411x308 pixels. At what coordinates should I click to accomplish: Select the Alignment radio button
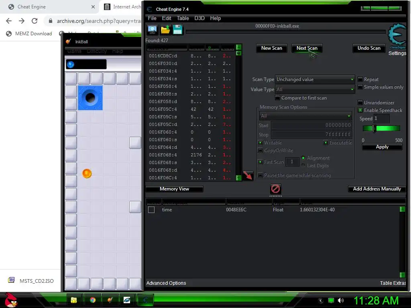tap(303, 158)
